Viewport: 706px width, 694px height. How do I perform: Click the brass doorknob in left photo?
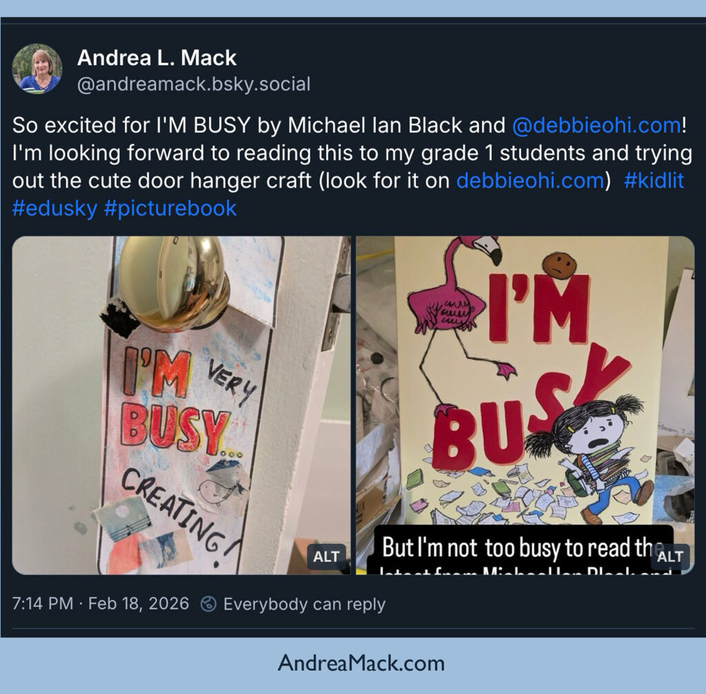pyautogui.click(x=173, y=283)
